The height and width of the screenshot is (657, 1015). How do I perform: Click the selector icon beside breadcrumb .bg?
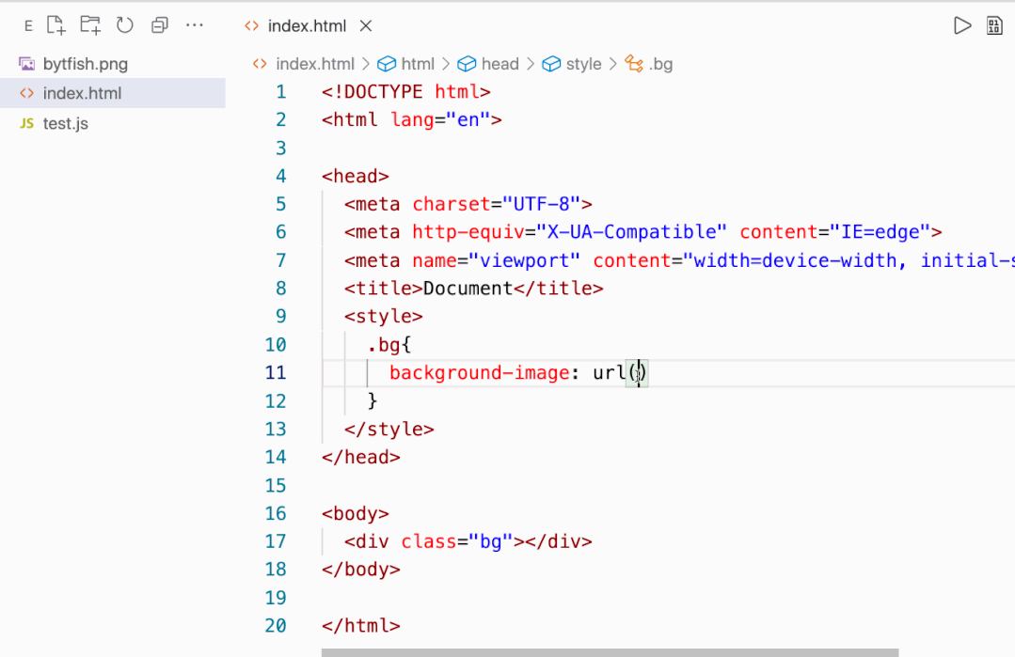click(634, 64)
